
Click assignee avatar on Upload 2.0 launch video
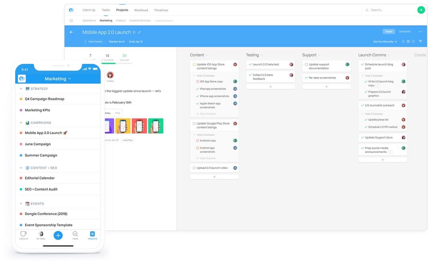point(235,168)
